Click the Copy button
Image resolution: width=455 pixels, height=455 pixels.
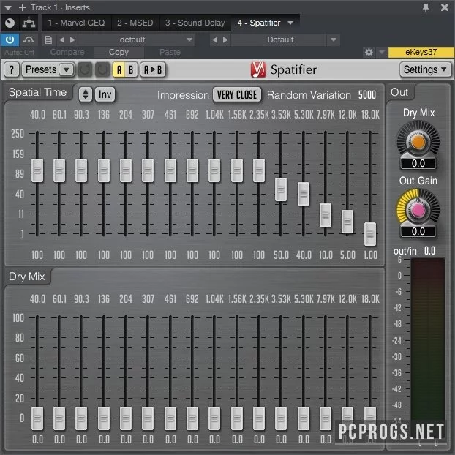119,52
